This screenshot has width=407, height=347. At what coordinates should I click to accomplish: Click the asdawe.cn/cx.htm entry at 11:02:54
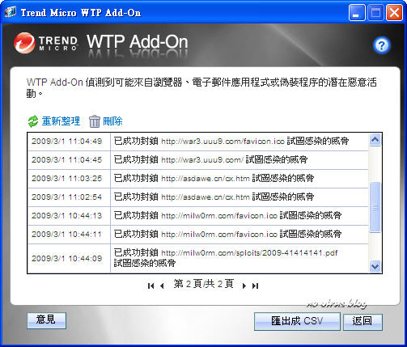214,197
